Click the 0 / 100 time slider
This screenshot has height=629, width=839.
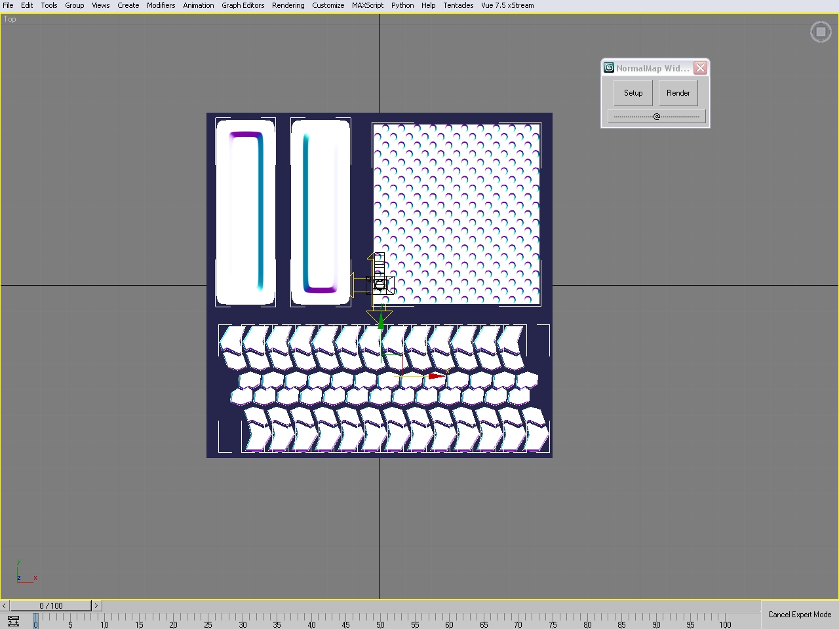[x=50, y=605]
